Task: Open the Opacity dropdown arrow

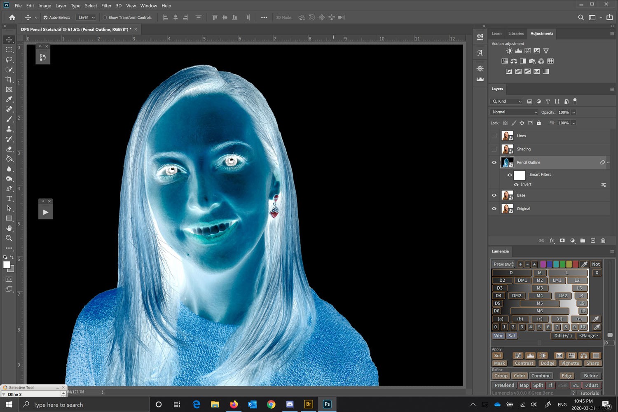Action: point(574,112)
